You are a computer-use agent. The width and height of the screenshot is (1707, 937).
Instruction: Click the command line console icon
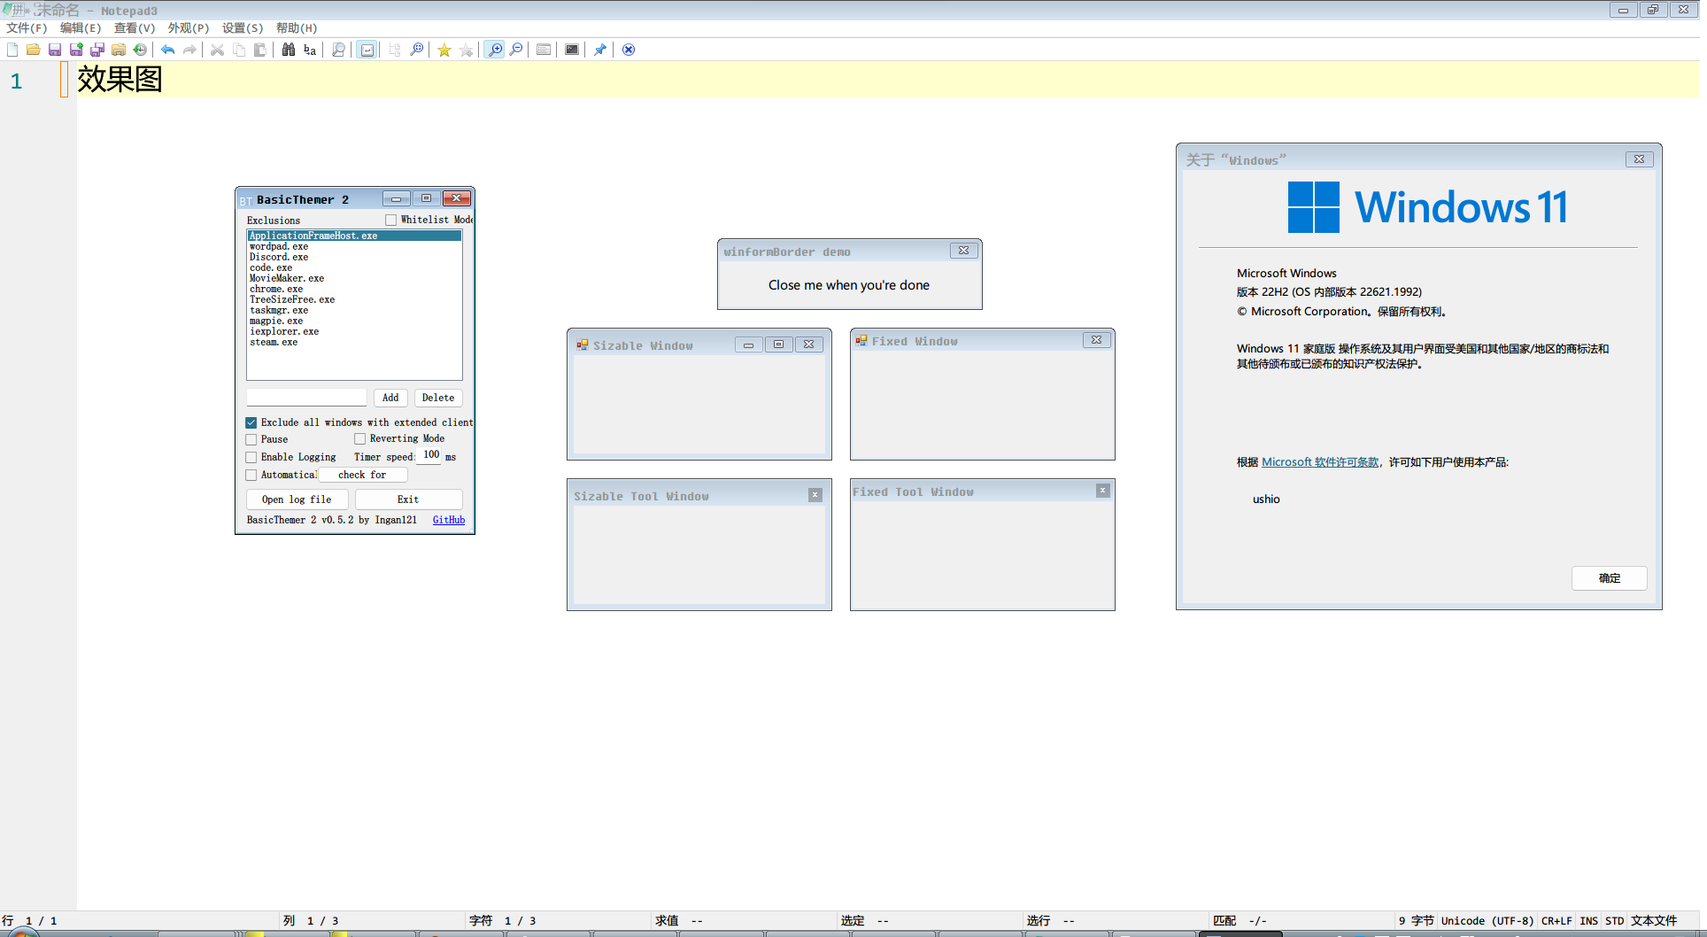(572, 50)
